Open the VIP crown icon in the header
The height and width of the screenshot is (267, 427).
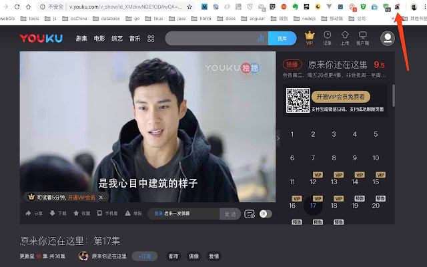tap(310, 38)
